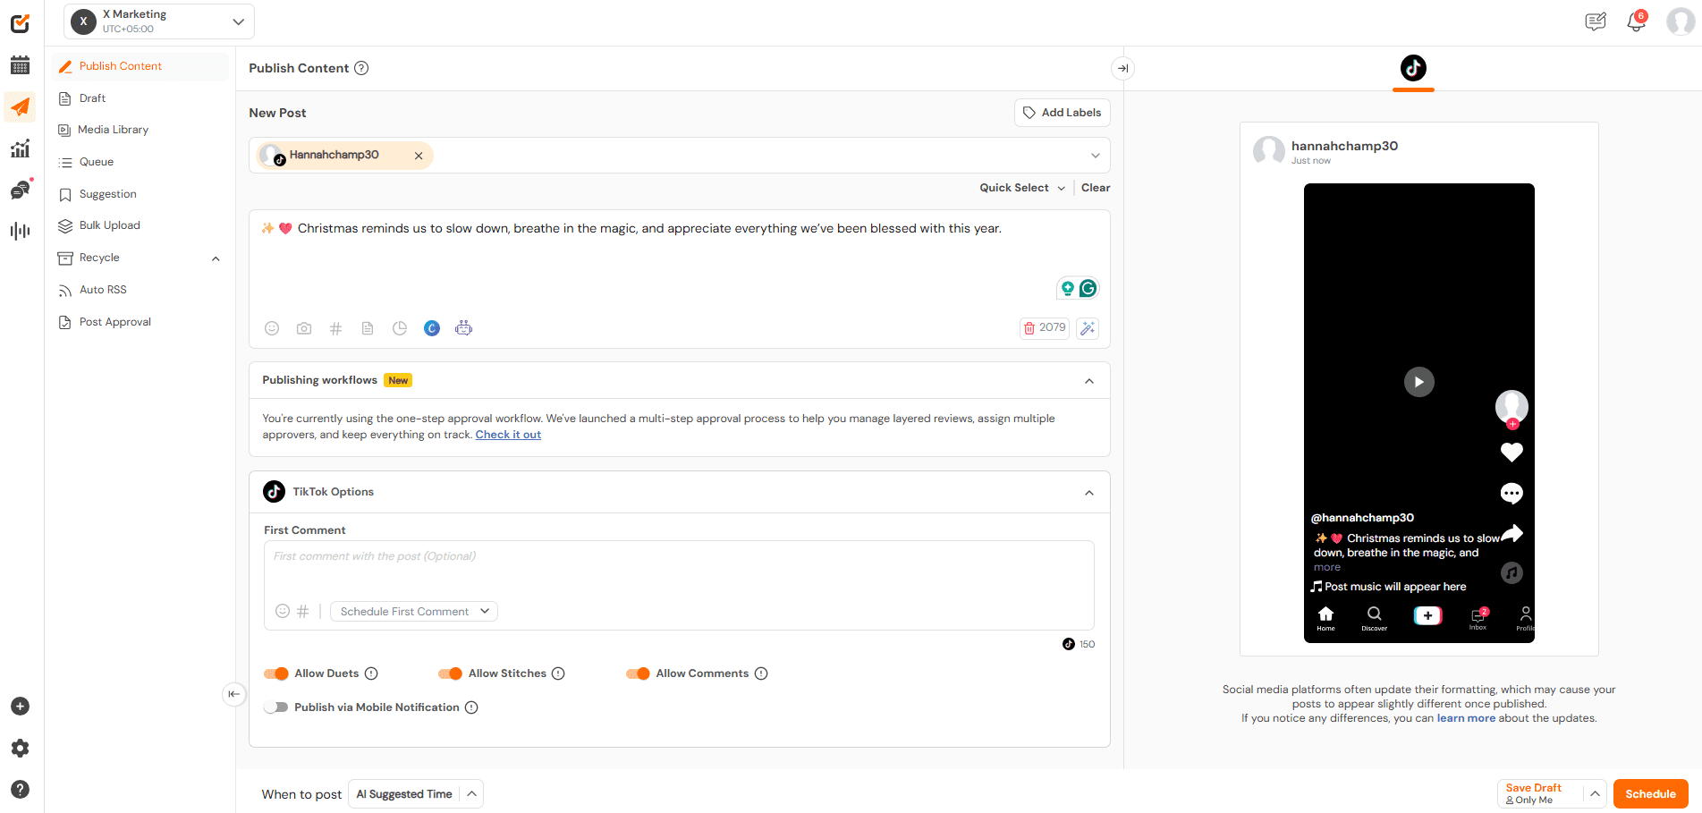The image size is (1702, 813).
Task: Open the Publish Content menu item
Action: pos(120,65)
